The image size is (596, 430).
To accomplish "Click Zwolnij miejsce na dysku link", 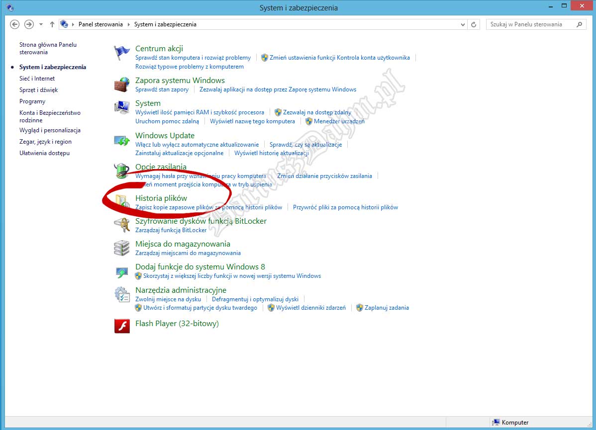I will pos(168,299).
